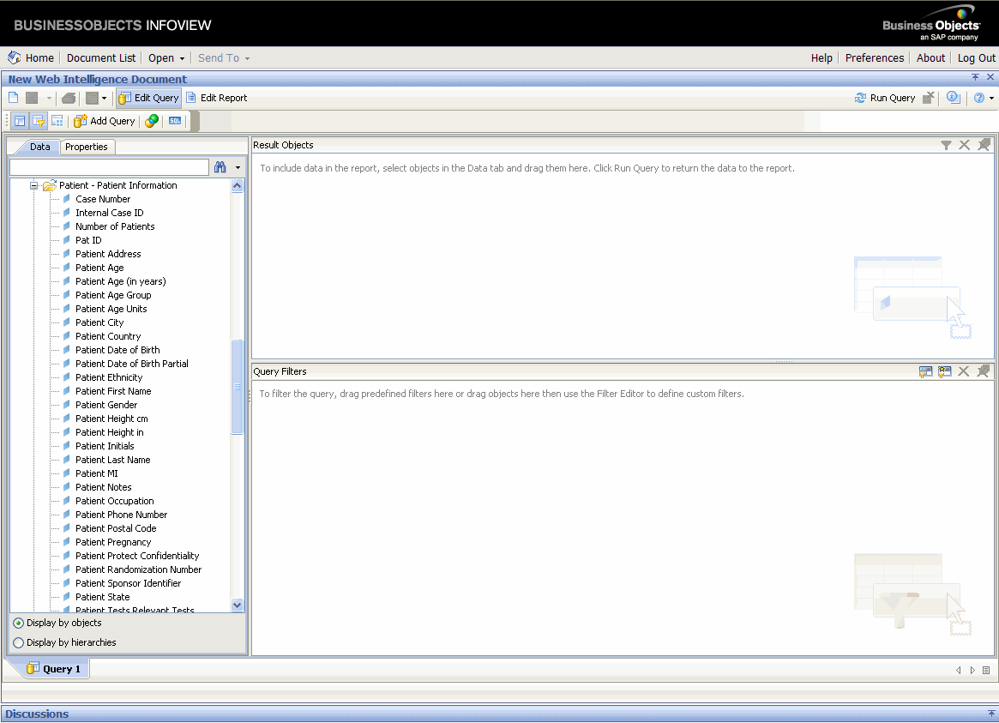Toggle the Show Scope of Analysis panel

click(57, 120)
